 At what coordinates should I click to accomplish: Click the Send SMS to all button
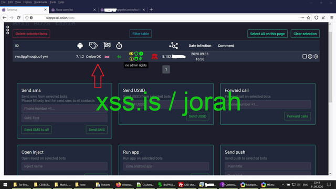click(36, 130)
